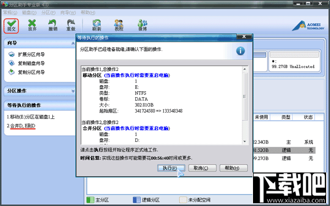Close the 等待执行的操作 dialog

tap(244, 37)
